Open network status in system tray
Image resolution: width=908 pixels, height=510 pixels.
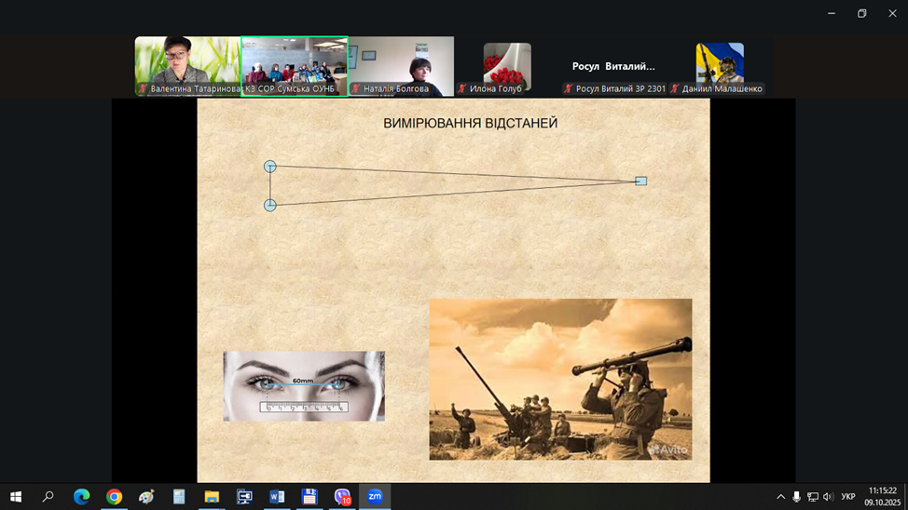pos(812,497)
